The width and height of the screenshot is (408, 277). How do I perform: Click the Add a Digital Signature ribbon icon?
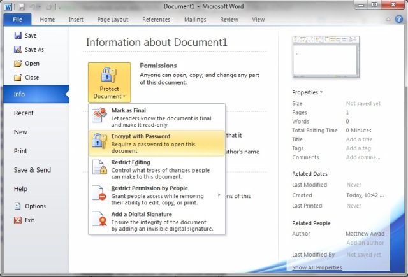(99, 218)
